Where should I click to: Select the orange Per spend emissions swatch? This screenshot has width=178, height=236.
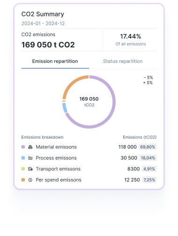coord(23,180)
